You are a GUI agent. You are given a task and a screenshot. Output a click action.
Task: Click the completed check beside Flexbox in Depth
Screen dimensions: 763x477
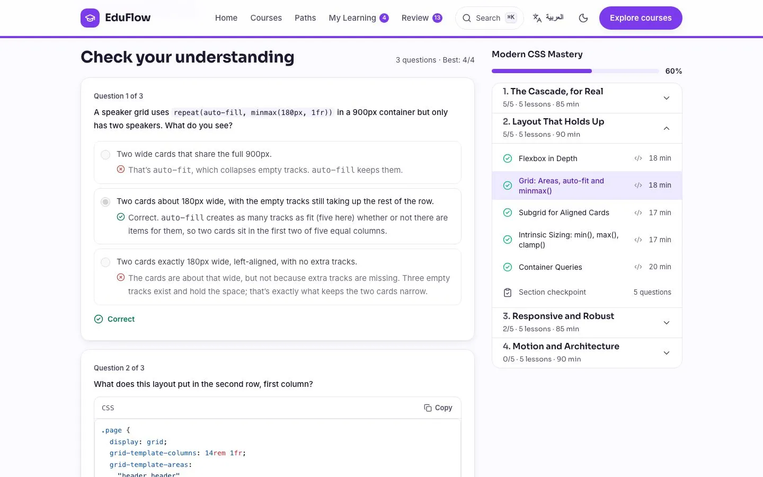tap(508, 158)
